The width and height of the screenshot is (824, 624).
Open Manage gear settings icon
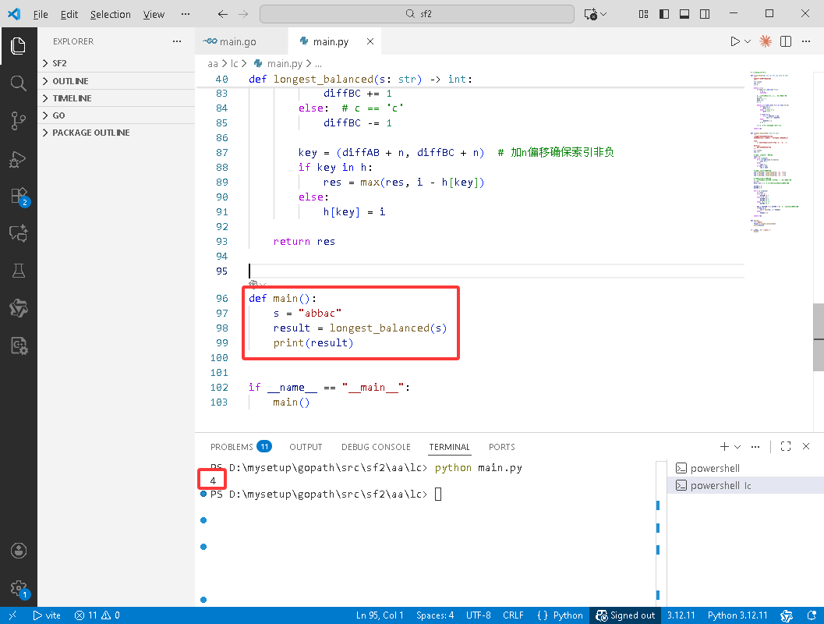[x=19, y=588]
